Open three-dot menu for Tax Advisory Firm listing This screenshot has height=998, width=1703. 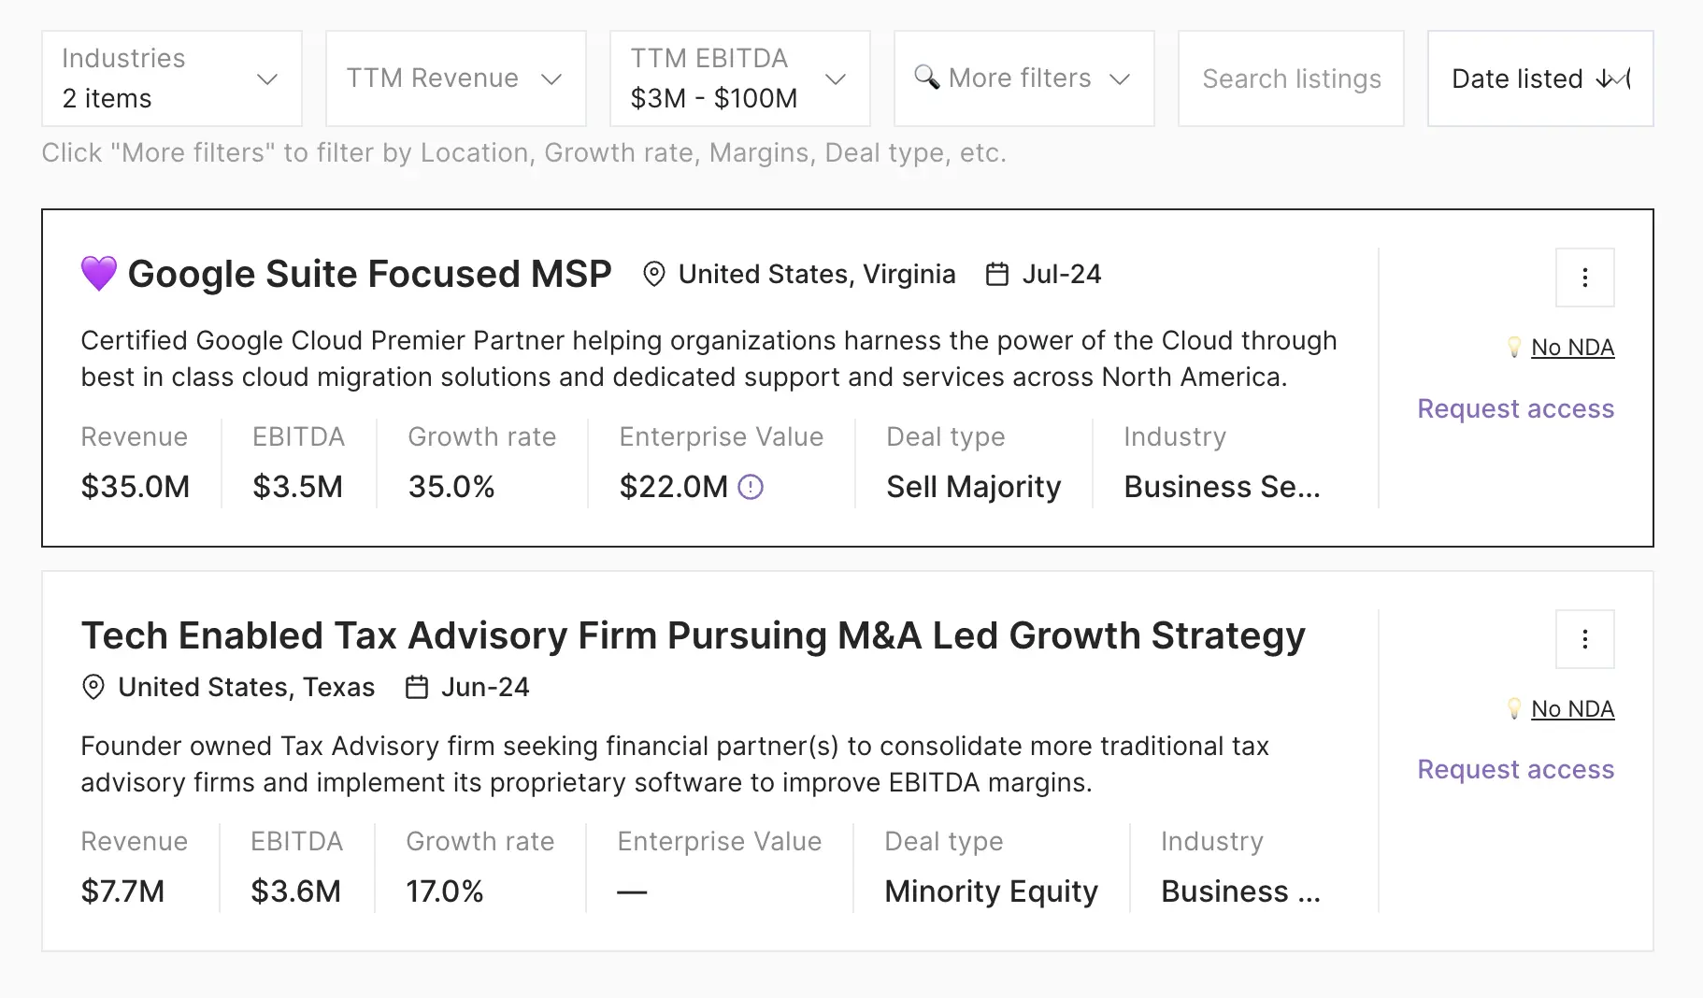coord(1584,639)
